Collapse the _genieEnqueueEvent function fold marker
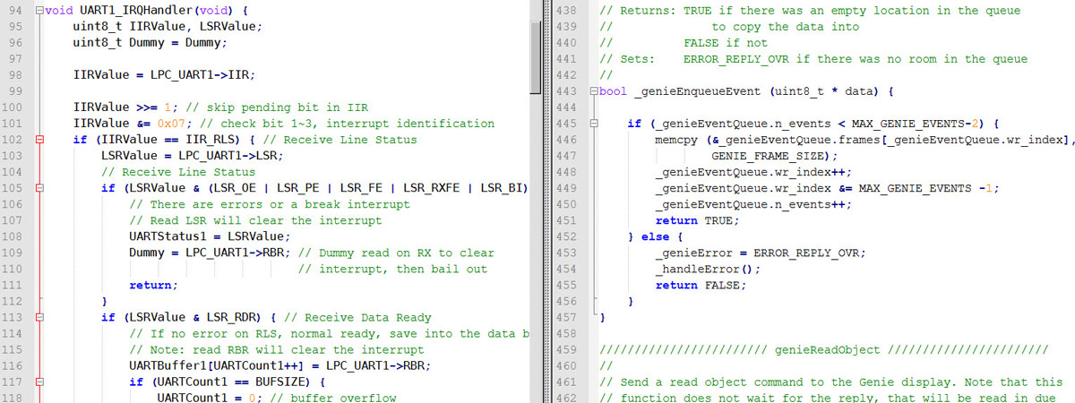The width and height of the screenshot is (1075, 403). [x=592, y=92]
